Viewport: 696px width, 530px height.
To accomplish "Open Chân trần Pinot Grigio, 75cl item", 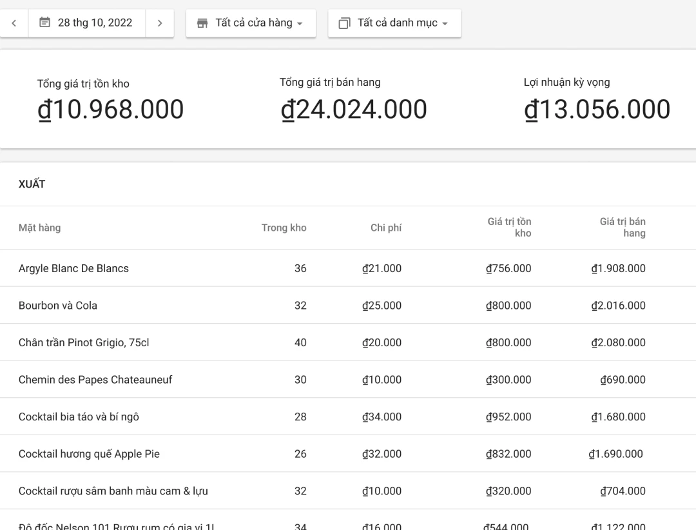I will [84, 342].
